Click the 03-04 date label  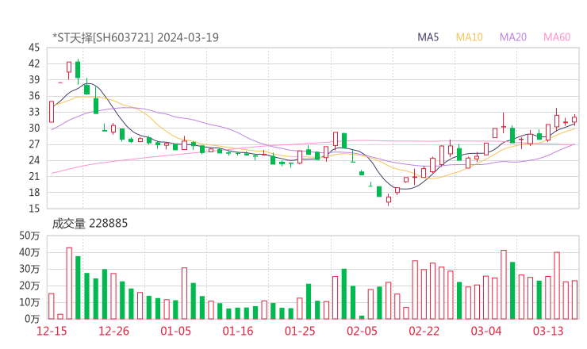[486, 331]
